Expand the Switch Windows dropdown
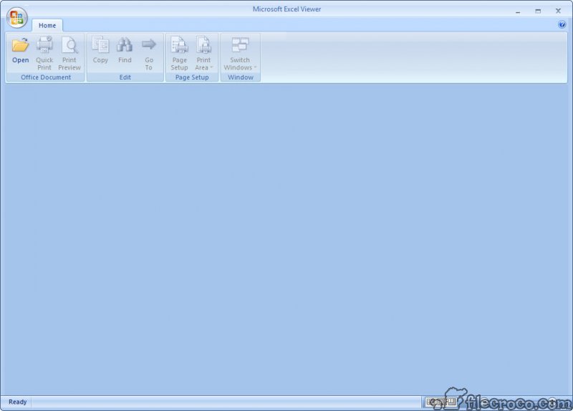Image resolution: width=573 pixels, height=411 pixels. [x=240, y=53]
